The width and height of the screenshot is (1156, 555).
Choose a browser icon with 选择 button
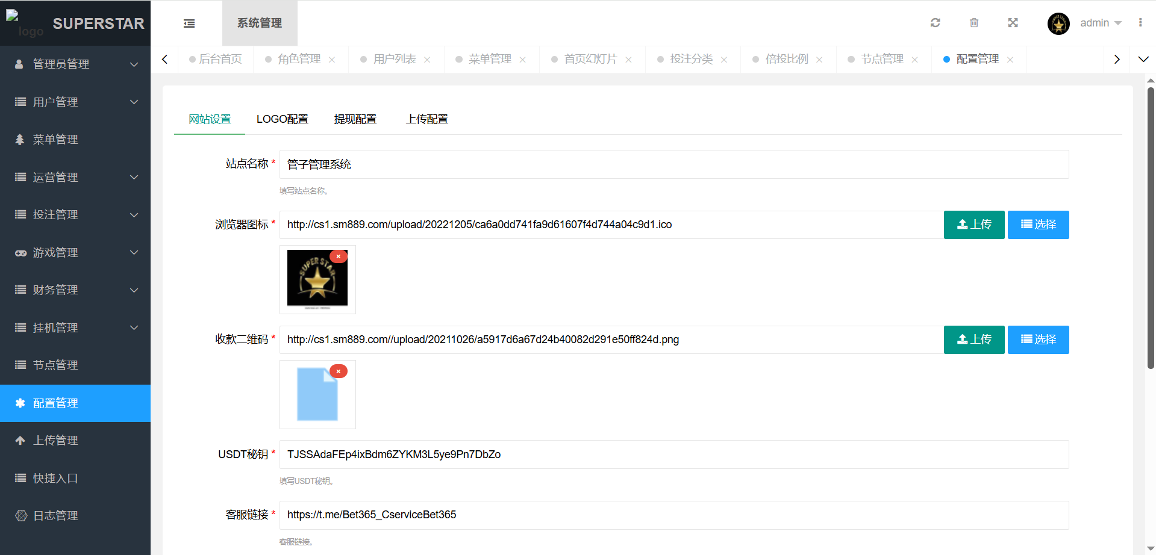point(1039,225)
